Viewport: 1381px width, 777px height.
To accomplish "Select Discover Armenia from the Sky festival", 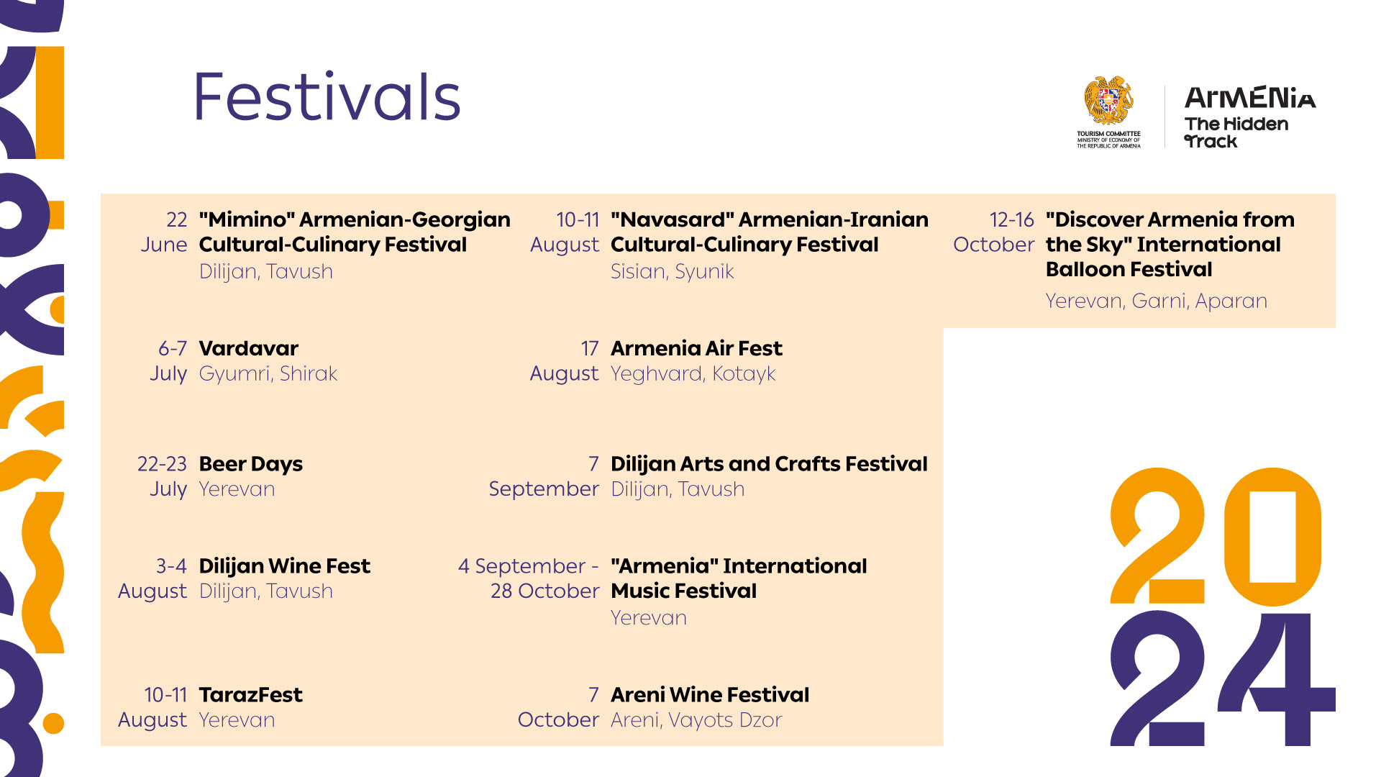I will 1170,244.
